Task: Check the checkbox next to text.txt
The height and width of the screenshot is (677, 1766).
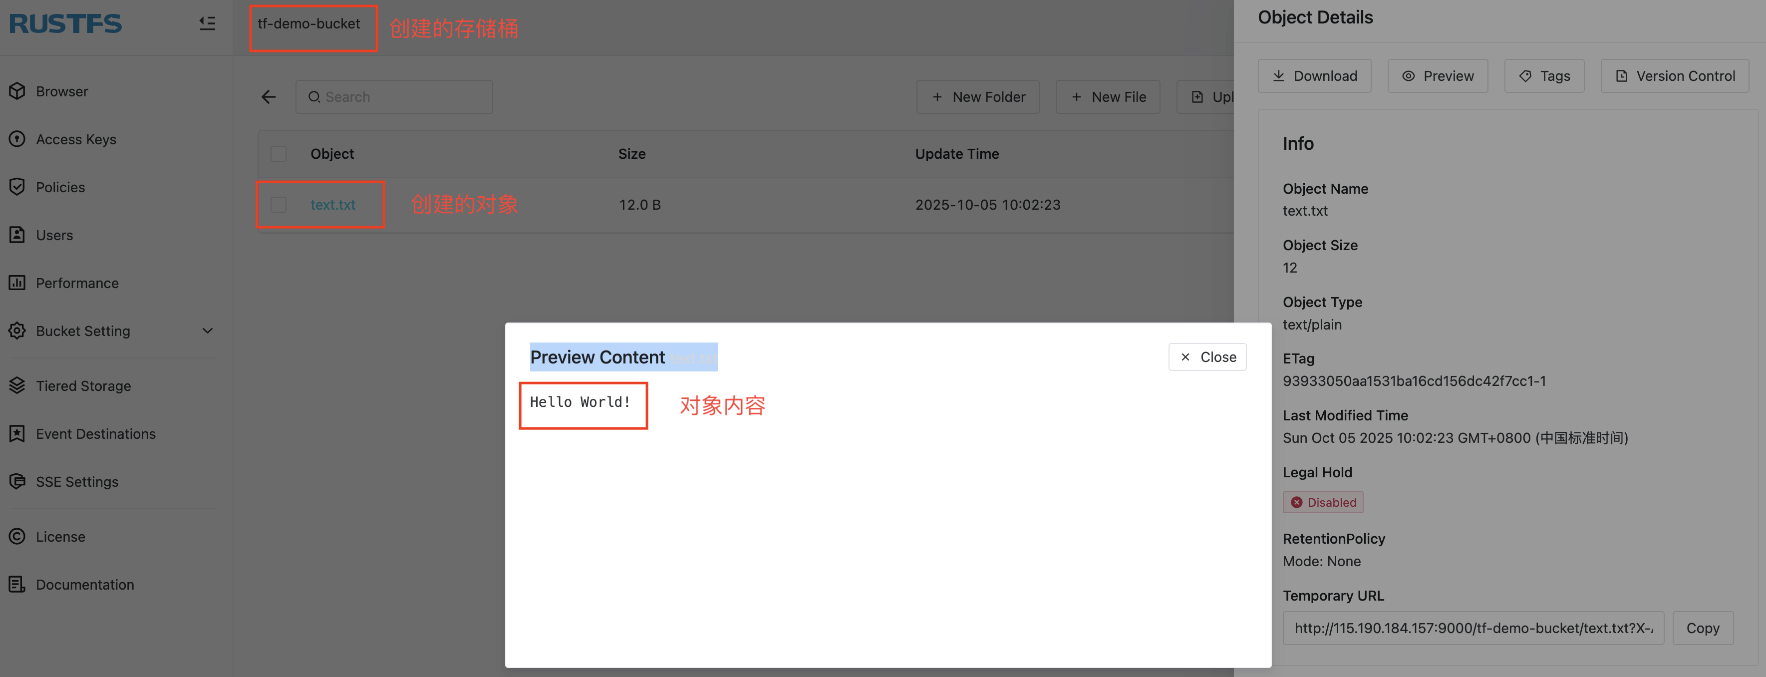Action: click(279, 204)
